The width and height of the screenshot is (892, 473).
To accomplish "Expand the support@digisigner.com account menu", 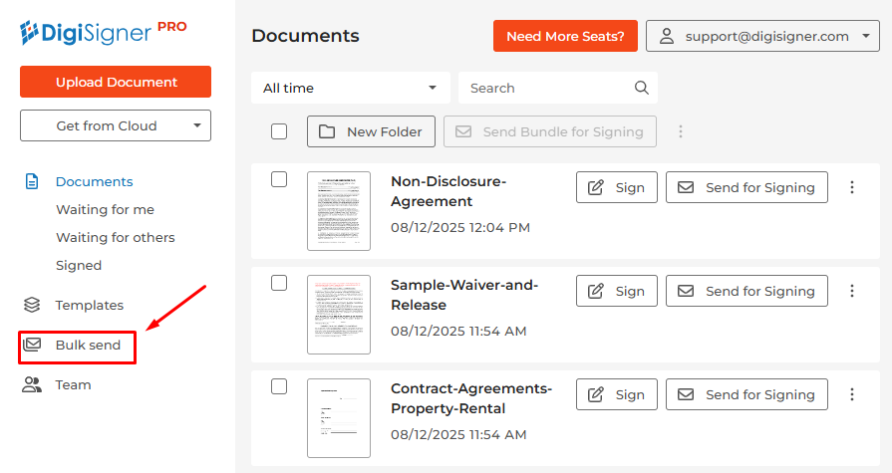I will (x=762, y=36).
